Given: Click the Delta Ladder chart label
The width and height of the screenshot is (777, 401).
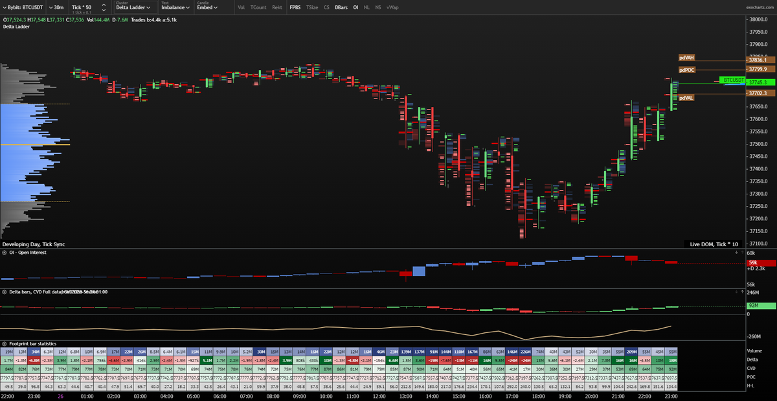Looking at the screenshot, I should (17, 27).
